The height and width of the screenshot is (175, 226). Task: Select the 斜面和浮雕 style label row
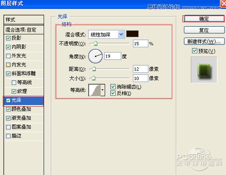tap(24, 74)
